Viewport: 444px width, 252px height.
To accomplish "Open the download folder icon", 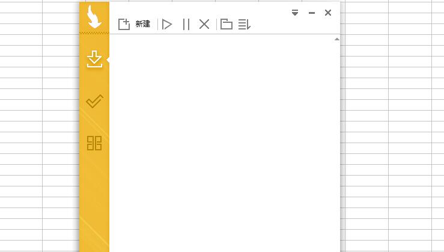I will pyautogui.click(x=226, y=24).
